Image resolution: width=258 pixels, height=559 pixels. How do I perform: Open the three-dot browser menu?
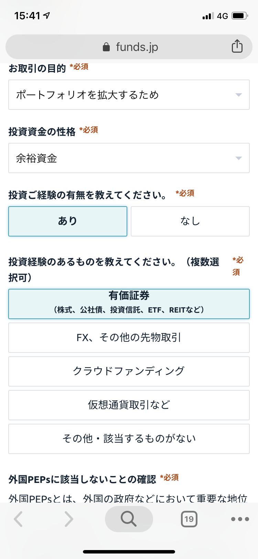click(240, 519)
